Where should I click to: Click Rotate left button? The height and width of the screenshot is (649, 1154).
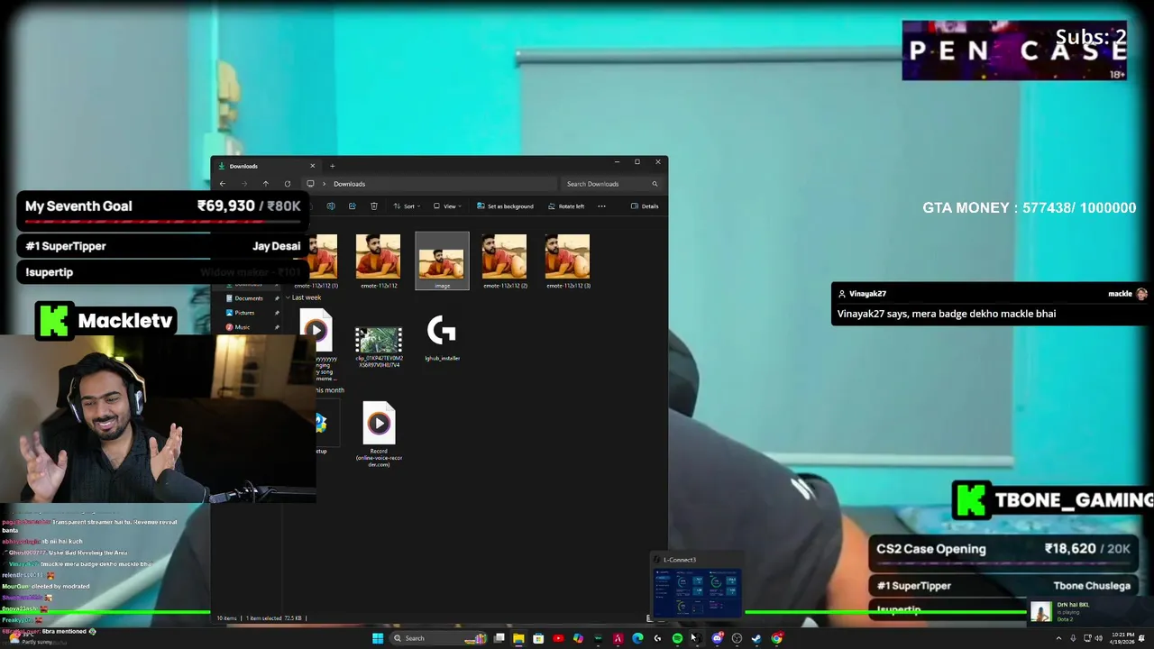[566, 206]
